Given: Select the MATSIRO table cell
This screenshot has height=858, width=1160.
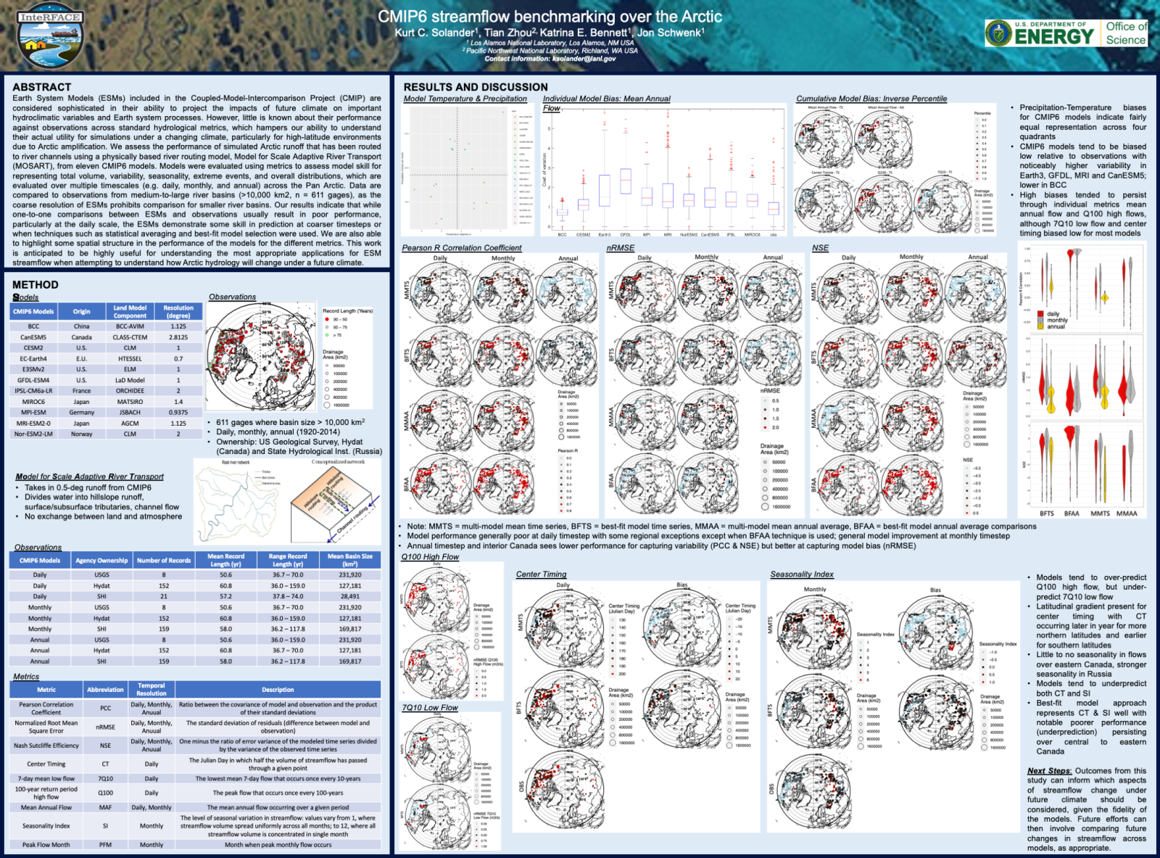Looking at the screenshot, I should tap(130, 402).
